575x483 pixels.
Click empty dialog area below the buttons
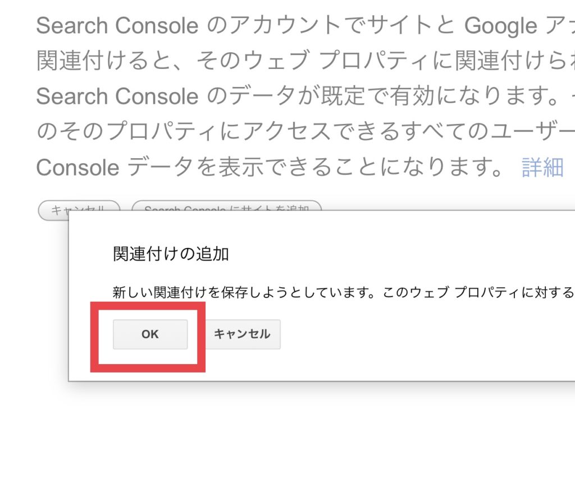(x=337, y=365)
